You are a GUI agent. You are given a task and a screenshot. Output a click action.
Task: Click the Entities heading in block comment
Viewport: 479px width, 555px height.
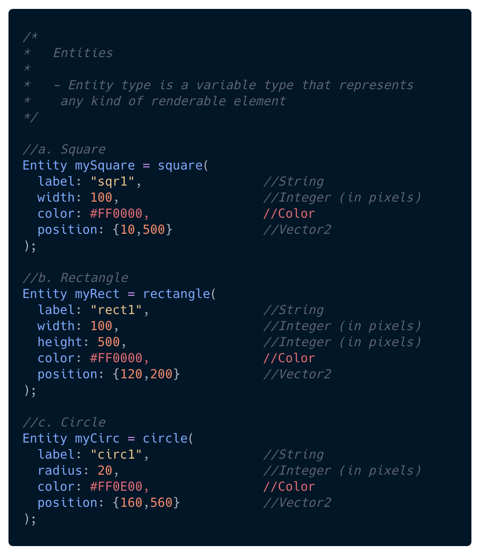(x=83, y=53)
